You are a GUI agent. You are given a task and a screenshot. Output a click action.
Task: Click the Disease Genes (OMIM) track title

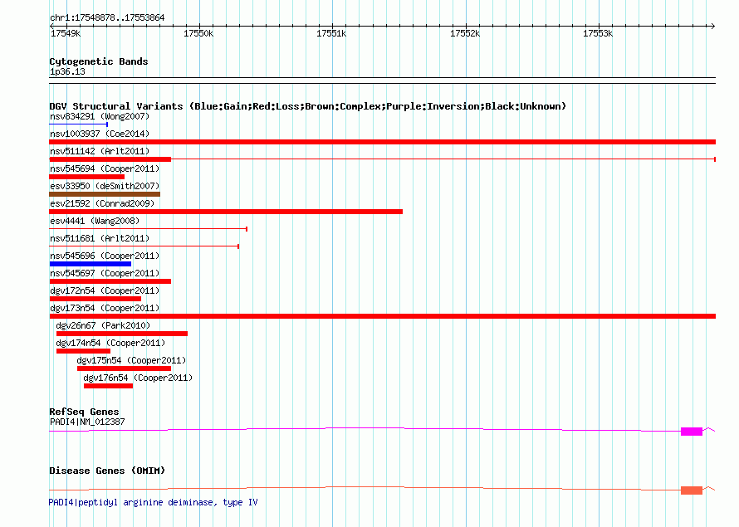[x=107, y=471]
